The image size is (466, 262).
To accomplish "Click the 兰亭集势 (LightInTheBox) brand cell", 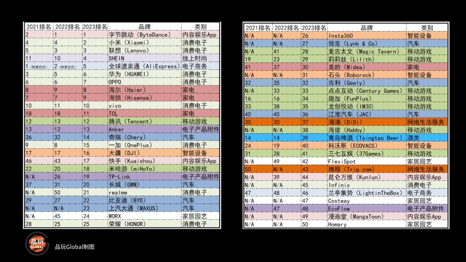I will [366, 193].
